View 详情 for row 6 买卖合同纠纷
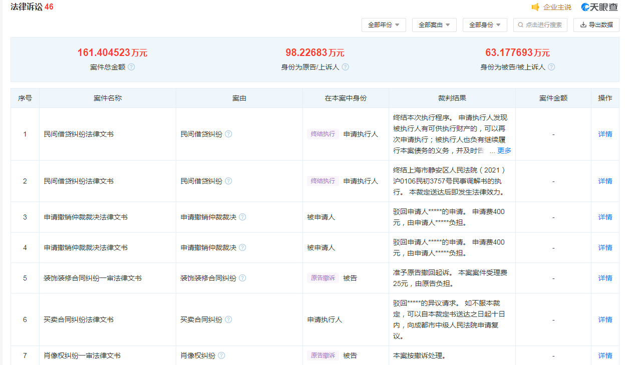627x365 pixels. pos(605,319)
